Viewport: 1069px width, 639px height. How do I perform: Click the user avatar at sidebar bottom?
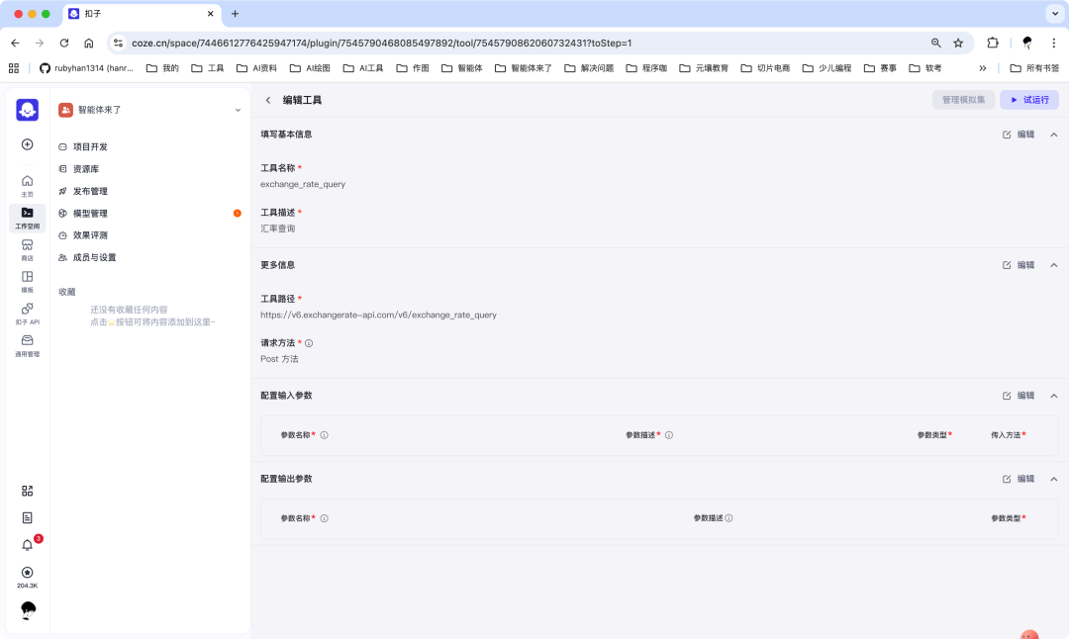[28, 610]
